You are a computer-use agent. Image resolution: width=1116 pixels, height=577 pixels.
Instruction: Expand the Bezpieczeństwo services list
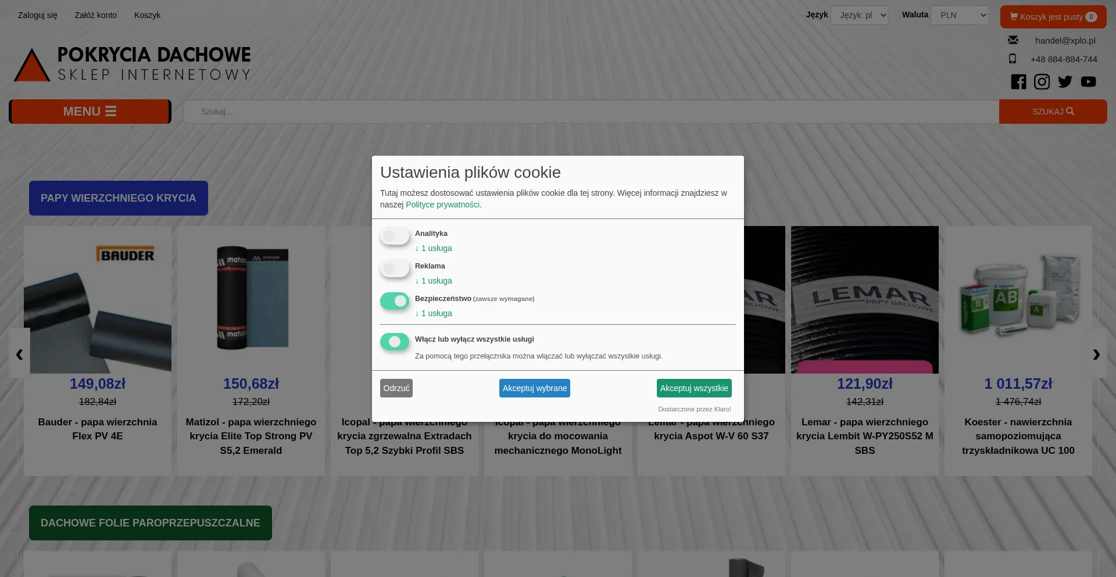434,313
